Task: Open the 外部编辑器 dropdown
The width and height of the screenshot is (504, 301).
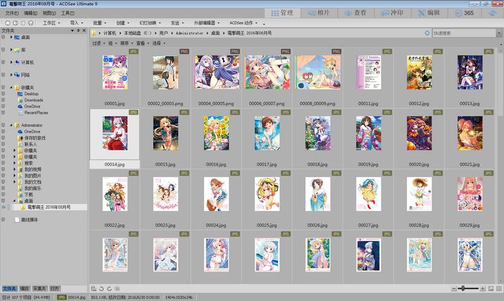Action: (207, 23)
